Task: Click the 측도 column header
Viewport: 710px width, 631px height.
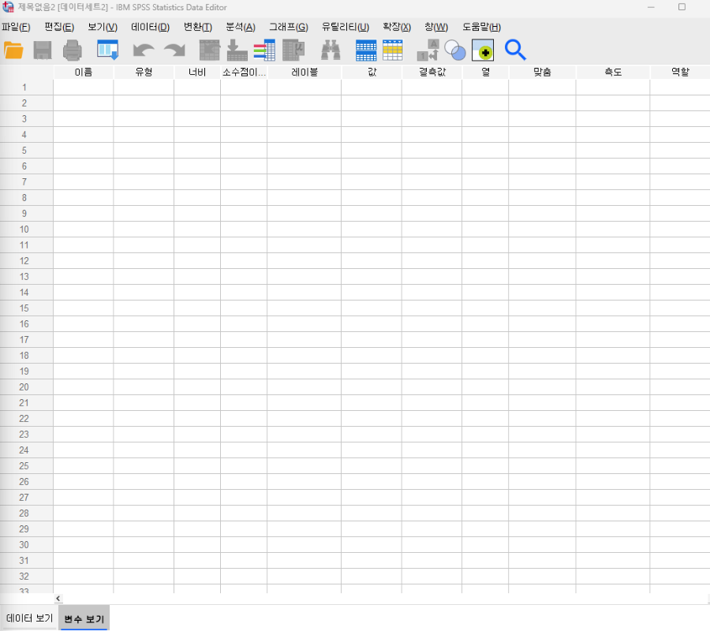Action: 613,72
